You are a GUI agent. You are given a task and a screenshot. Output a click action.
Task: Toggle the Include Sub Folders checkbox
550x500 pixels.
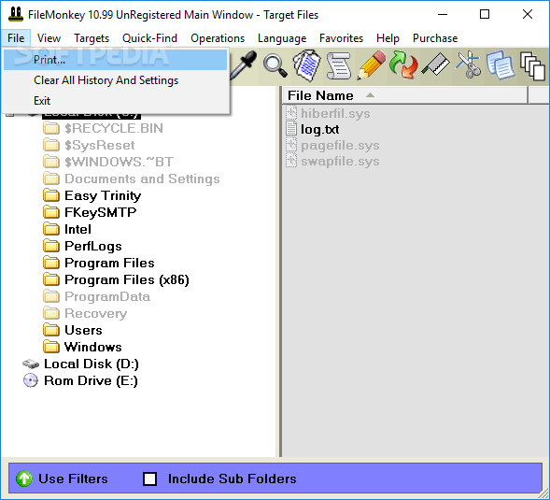click(149, 479)
